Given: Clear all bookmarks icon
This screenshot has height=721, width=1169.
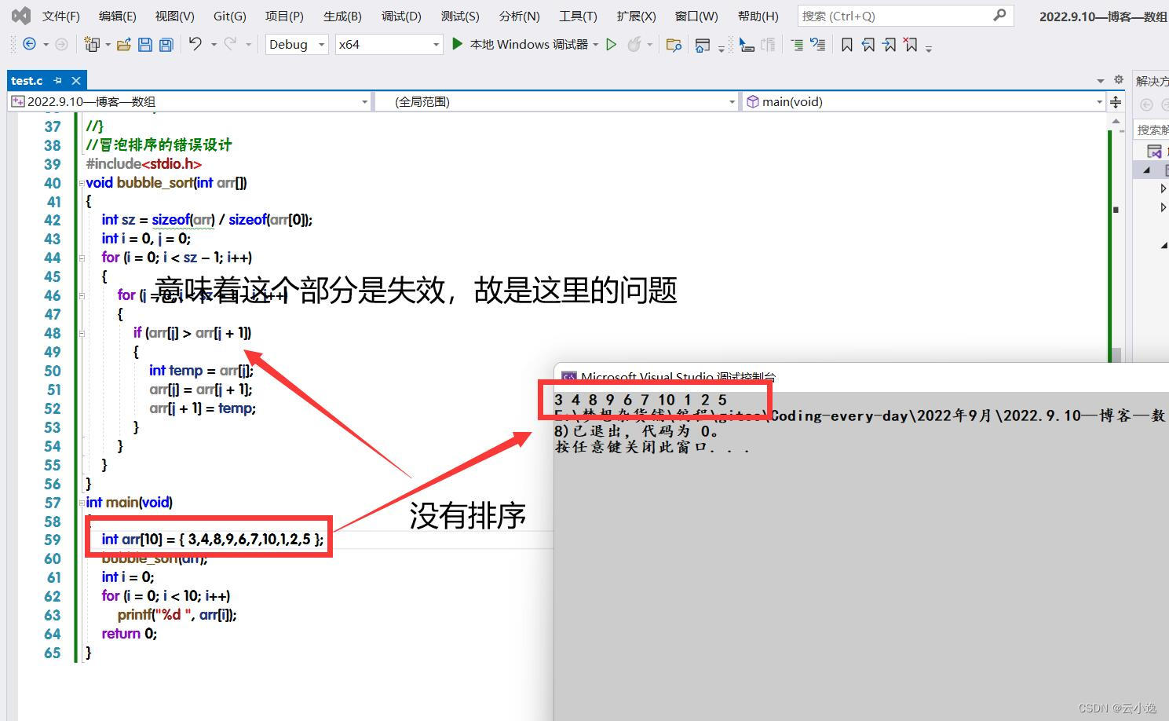Looking at the screenshot, I should [910, 45].
